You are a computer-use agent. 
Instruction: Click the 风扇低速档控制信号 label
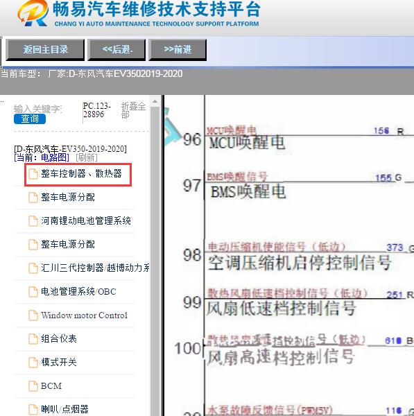281,309
